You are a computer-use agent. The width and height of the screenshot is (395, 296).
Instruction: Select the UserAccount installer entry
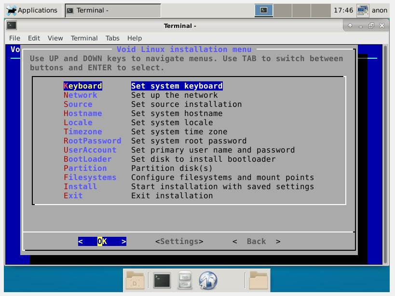click(90, 150)
